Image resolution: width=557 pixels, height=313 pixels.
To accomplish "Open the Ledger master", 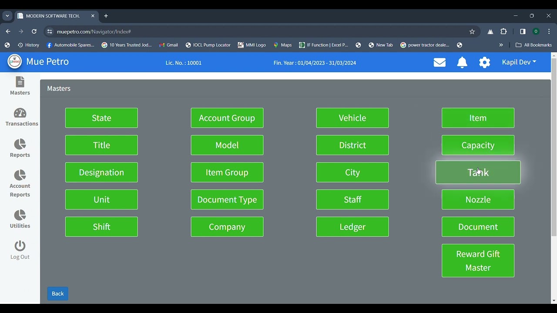I will [352, 227].
